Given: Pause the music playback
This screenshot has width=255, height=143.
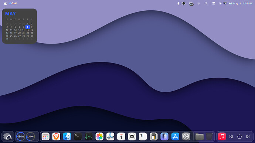Looking at the screenshot, I should (239, 137).
